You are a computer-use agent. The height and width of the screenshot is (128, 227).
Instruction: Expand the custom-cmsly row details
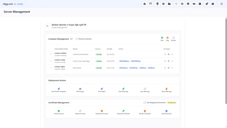click(x=51, y=61)
